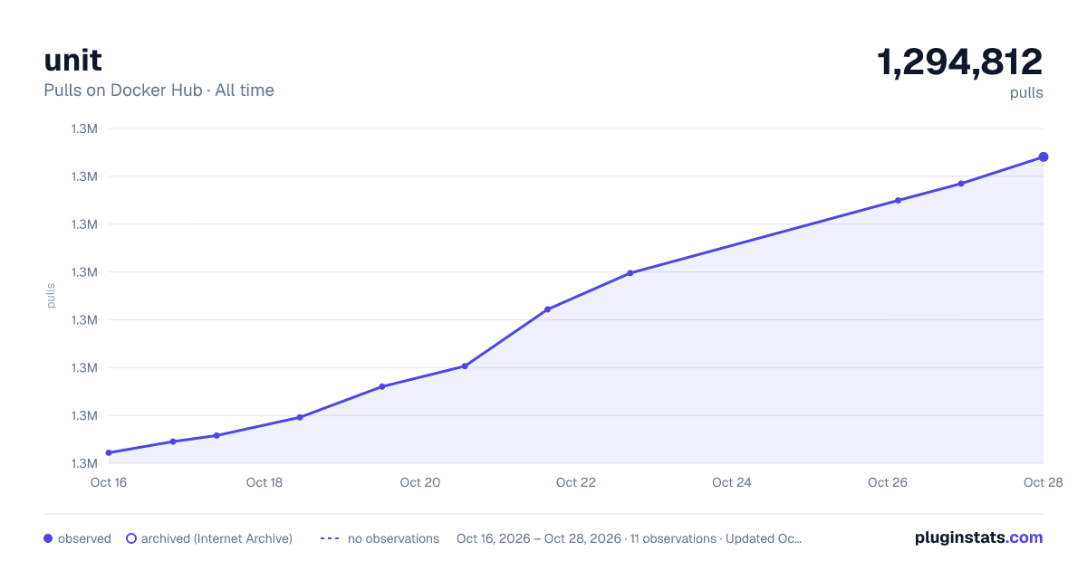Click the 'Oct 24' x-axis label
Screen dimensions: 1087x570
pyautogui.click(x=732, y=482)
